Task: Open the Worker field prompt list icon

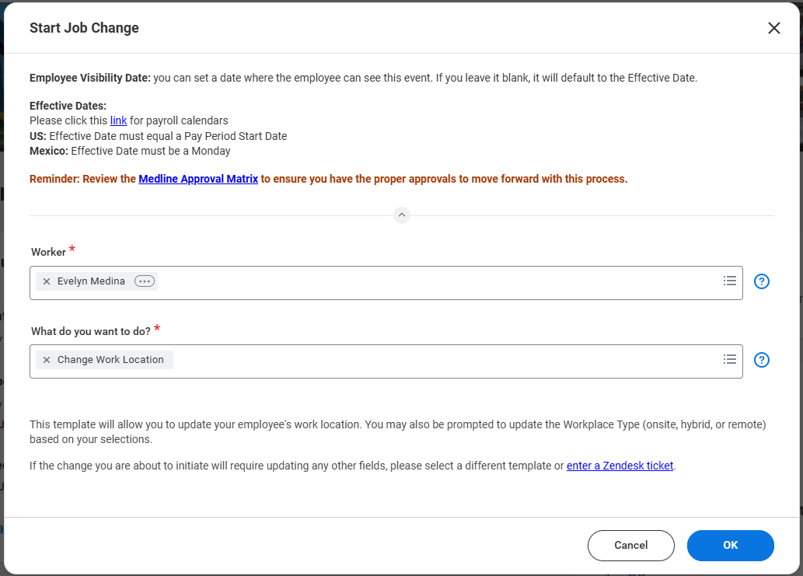Action: pyautogui.click(x=729, y=281)
